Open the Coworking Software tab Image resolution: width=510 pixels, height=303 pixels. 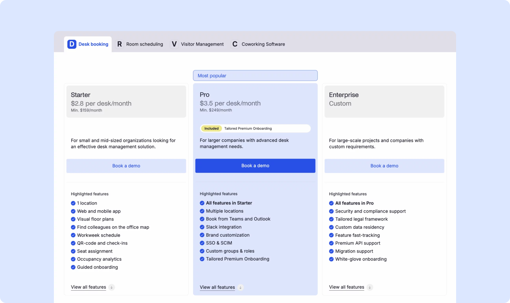263,44
